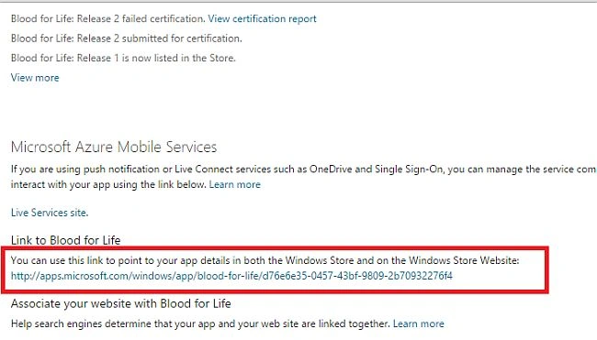This screenshot has height=340, width=597.
Task: Select the 'Release 2 failed certification' notification text
Action: 108,19
